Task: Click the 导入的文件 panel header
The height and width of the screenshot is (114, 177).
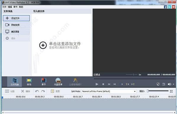Action: [39, 11]
